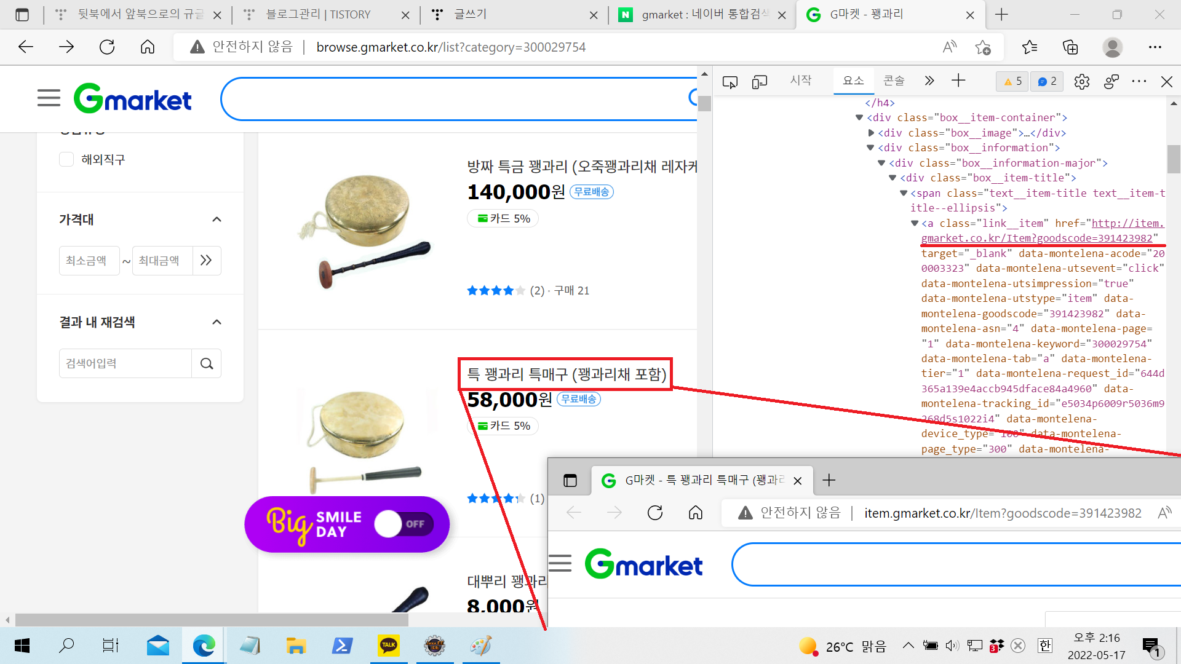Open the 방짜 특금 꽹과리 product link
Image resolution: width=1181 pixels, height=664 pixels.
point(582,167)
